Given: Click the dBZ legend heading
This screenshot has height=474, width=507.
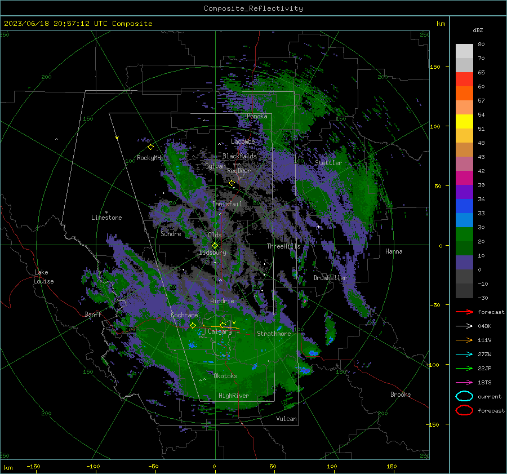Looking at the screenshot, I should 478,30.
